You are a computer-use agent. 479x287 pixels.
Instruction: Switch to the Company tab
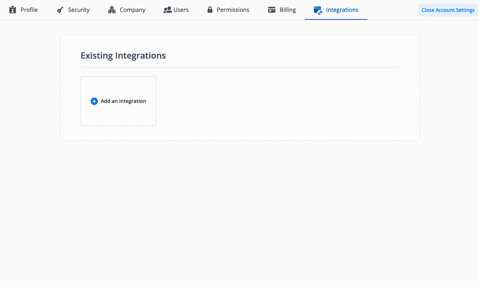pyautogui.click(x=127, y=10)
